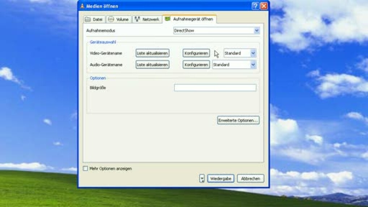Screen dimensions: 368x207
Task: Open Erweiterte Optionen
Action: [x=238, y=120]
